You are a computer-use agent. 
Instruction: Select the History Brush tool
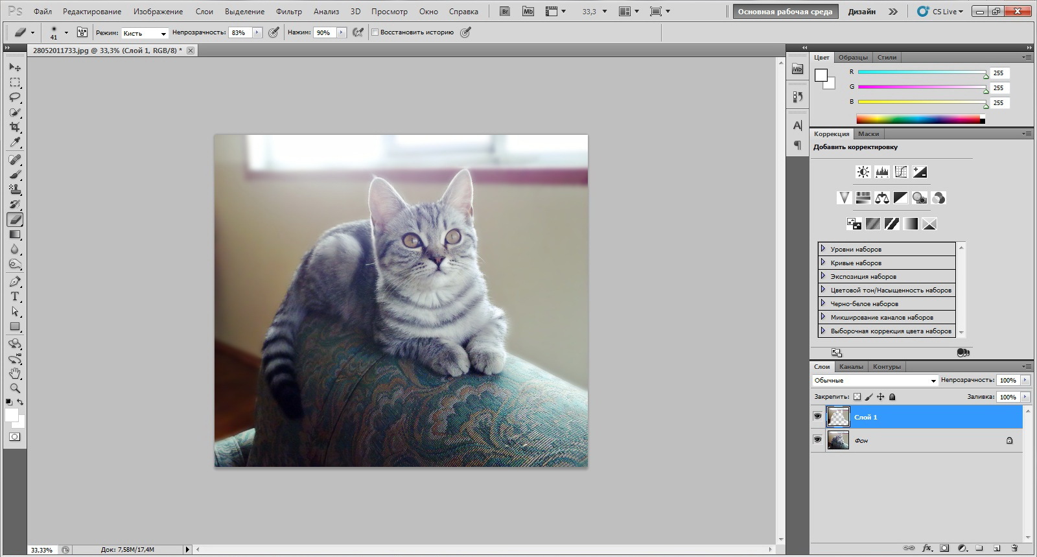[15, 204]
